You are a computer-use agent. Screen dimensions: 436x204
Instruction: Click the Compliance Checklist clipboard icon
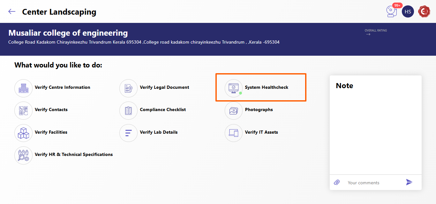click(128, 110)
